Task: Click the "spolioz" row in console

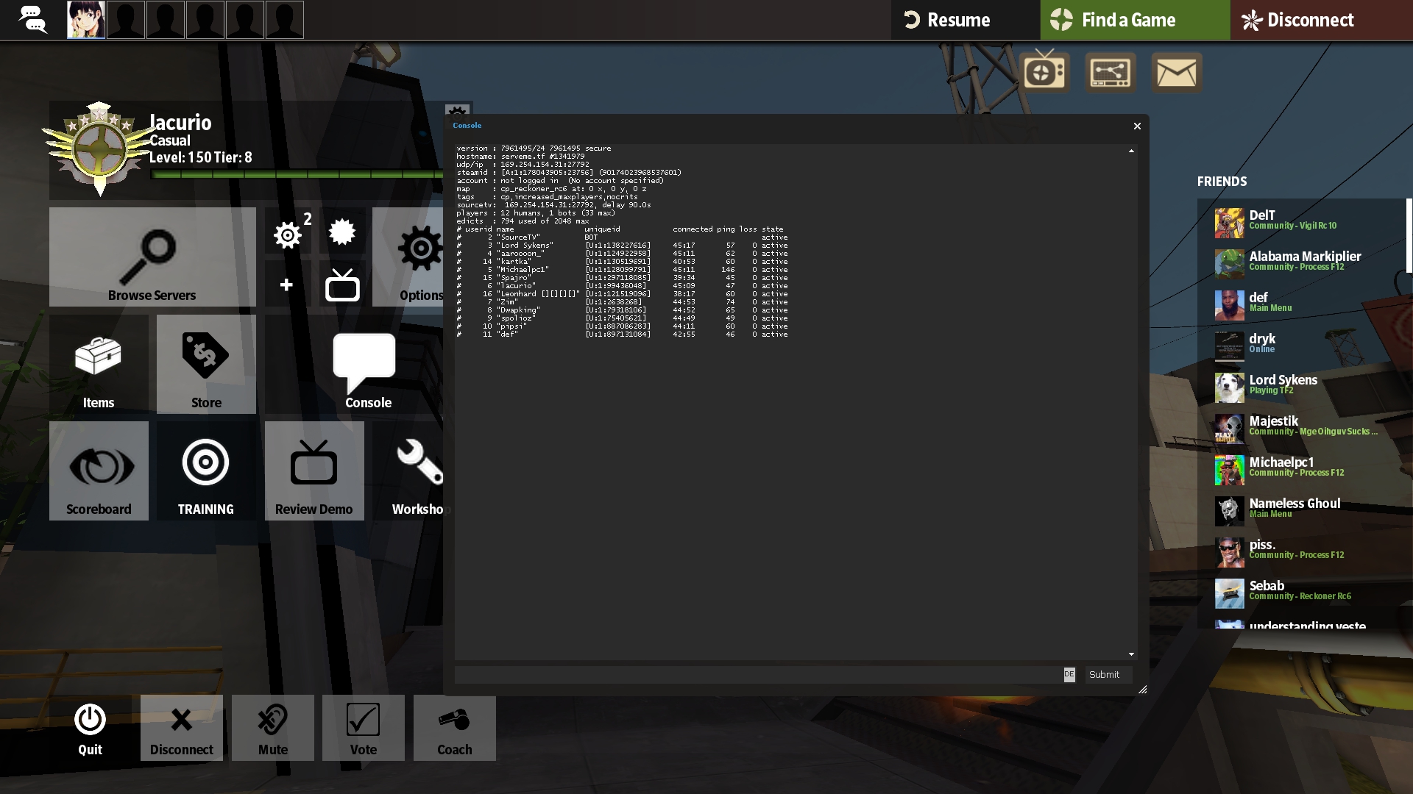Action: point(622,318)
